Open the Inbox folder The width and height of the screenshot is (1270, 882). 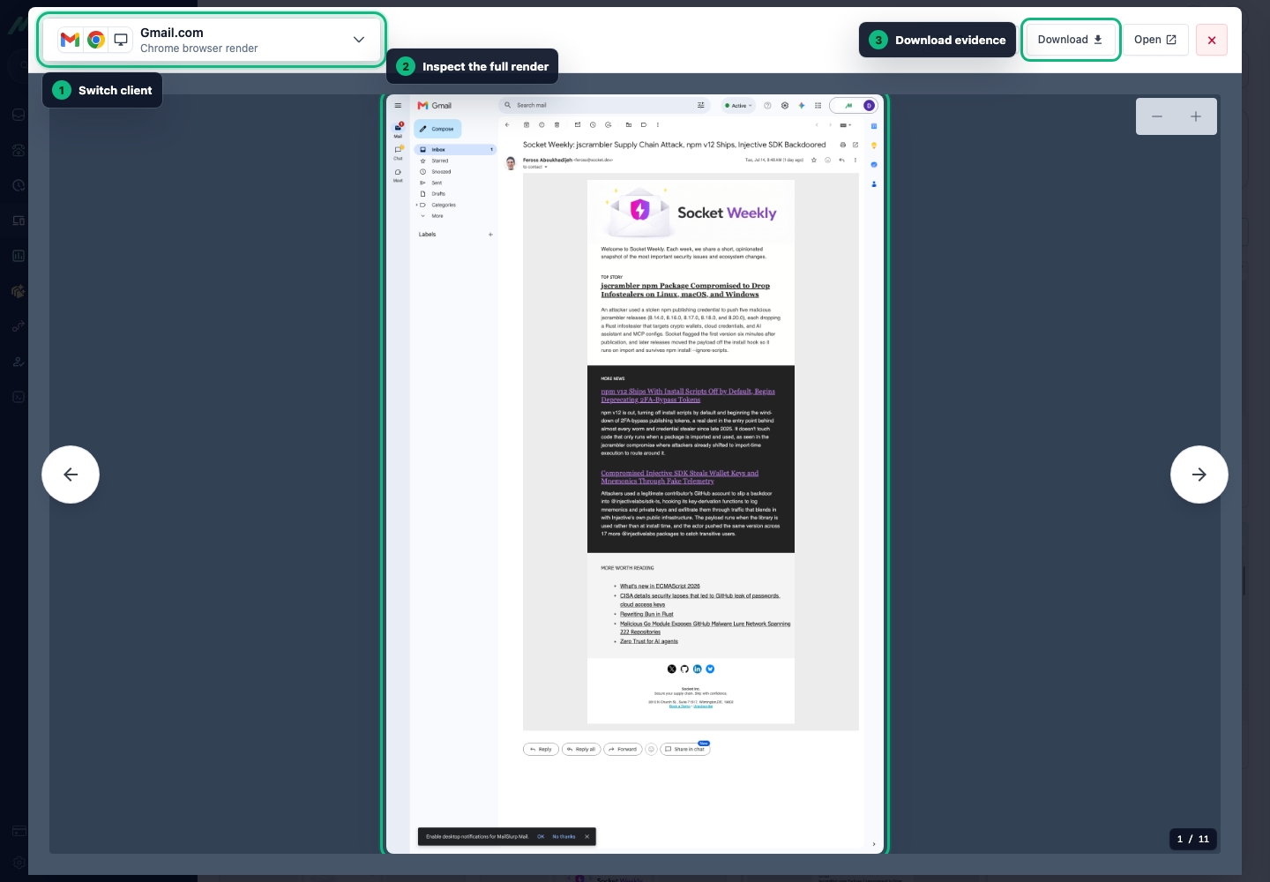pyautogui.click(x=455, y=150)
